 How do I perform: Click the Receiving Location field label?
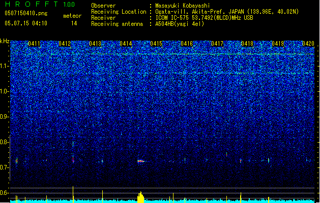coord(119,12)
